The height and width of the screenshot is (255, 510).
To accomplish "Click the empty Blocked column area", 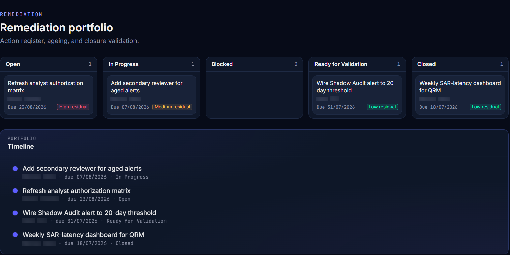I will (254, 95).
